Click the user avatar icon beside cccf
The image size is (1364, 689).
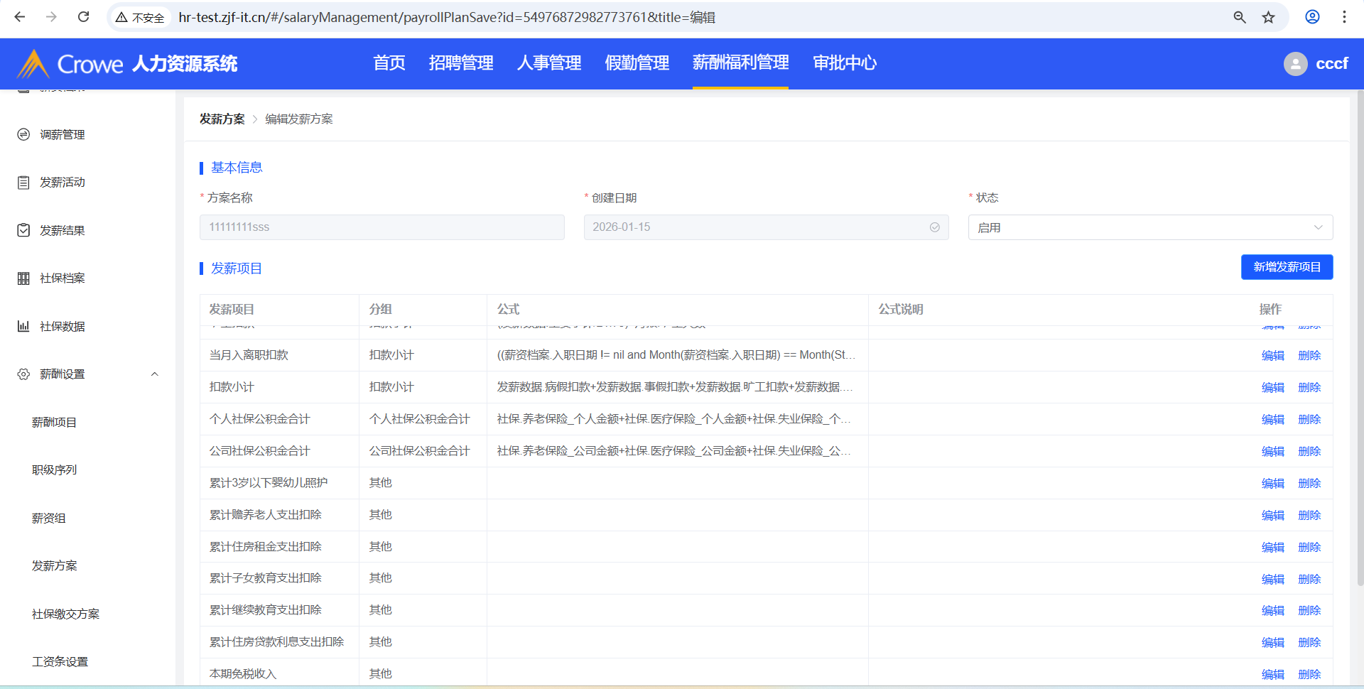(1295, 64)
